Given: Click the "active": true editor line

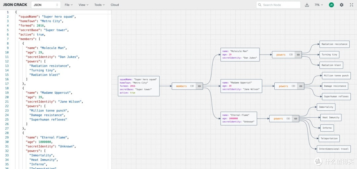Looking at the screenshot, I should click(32, 34).
